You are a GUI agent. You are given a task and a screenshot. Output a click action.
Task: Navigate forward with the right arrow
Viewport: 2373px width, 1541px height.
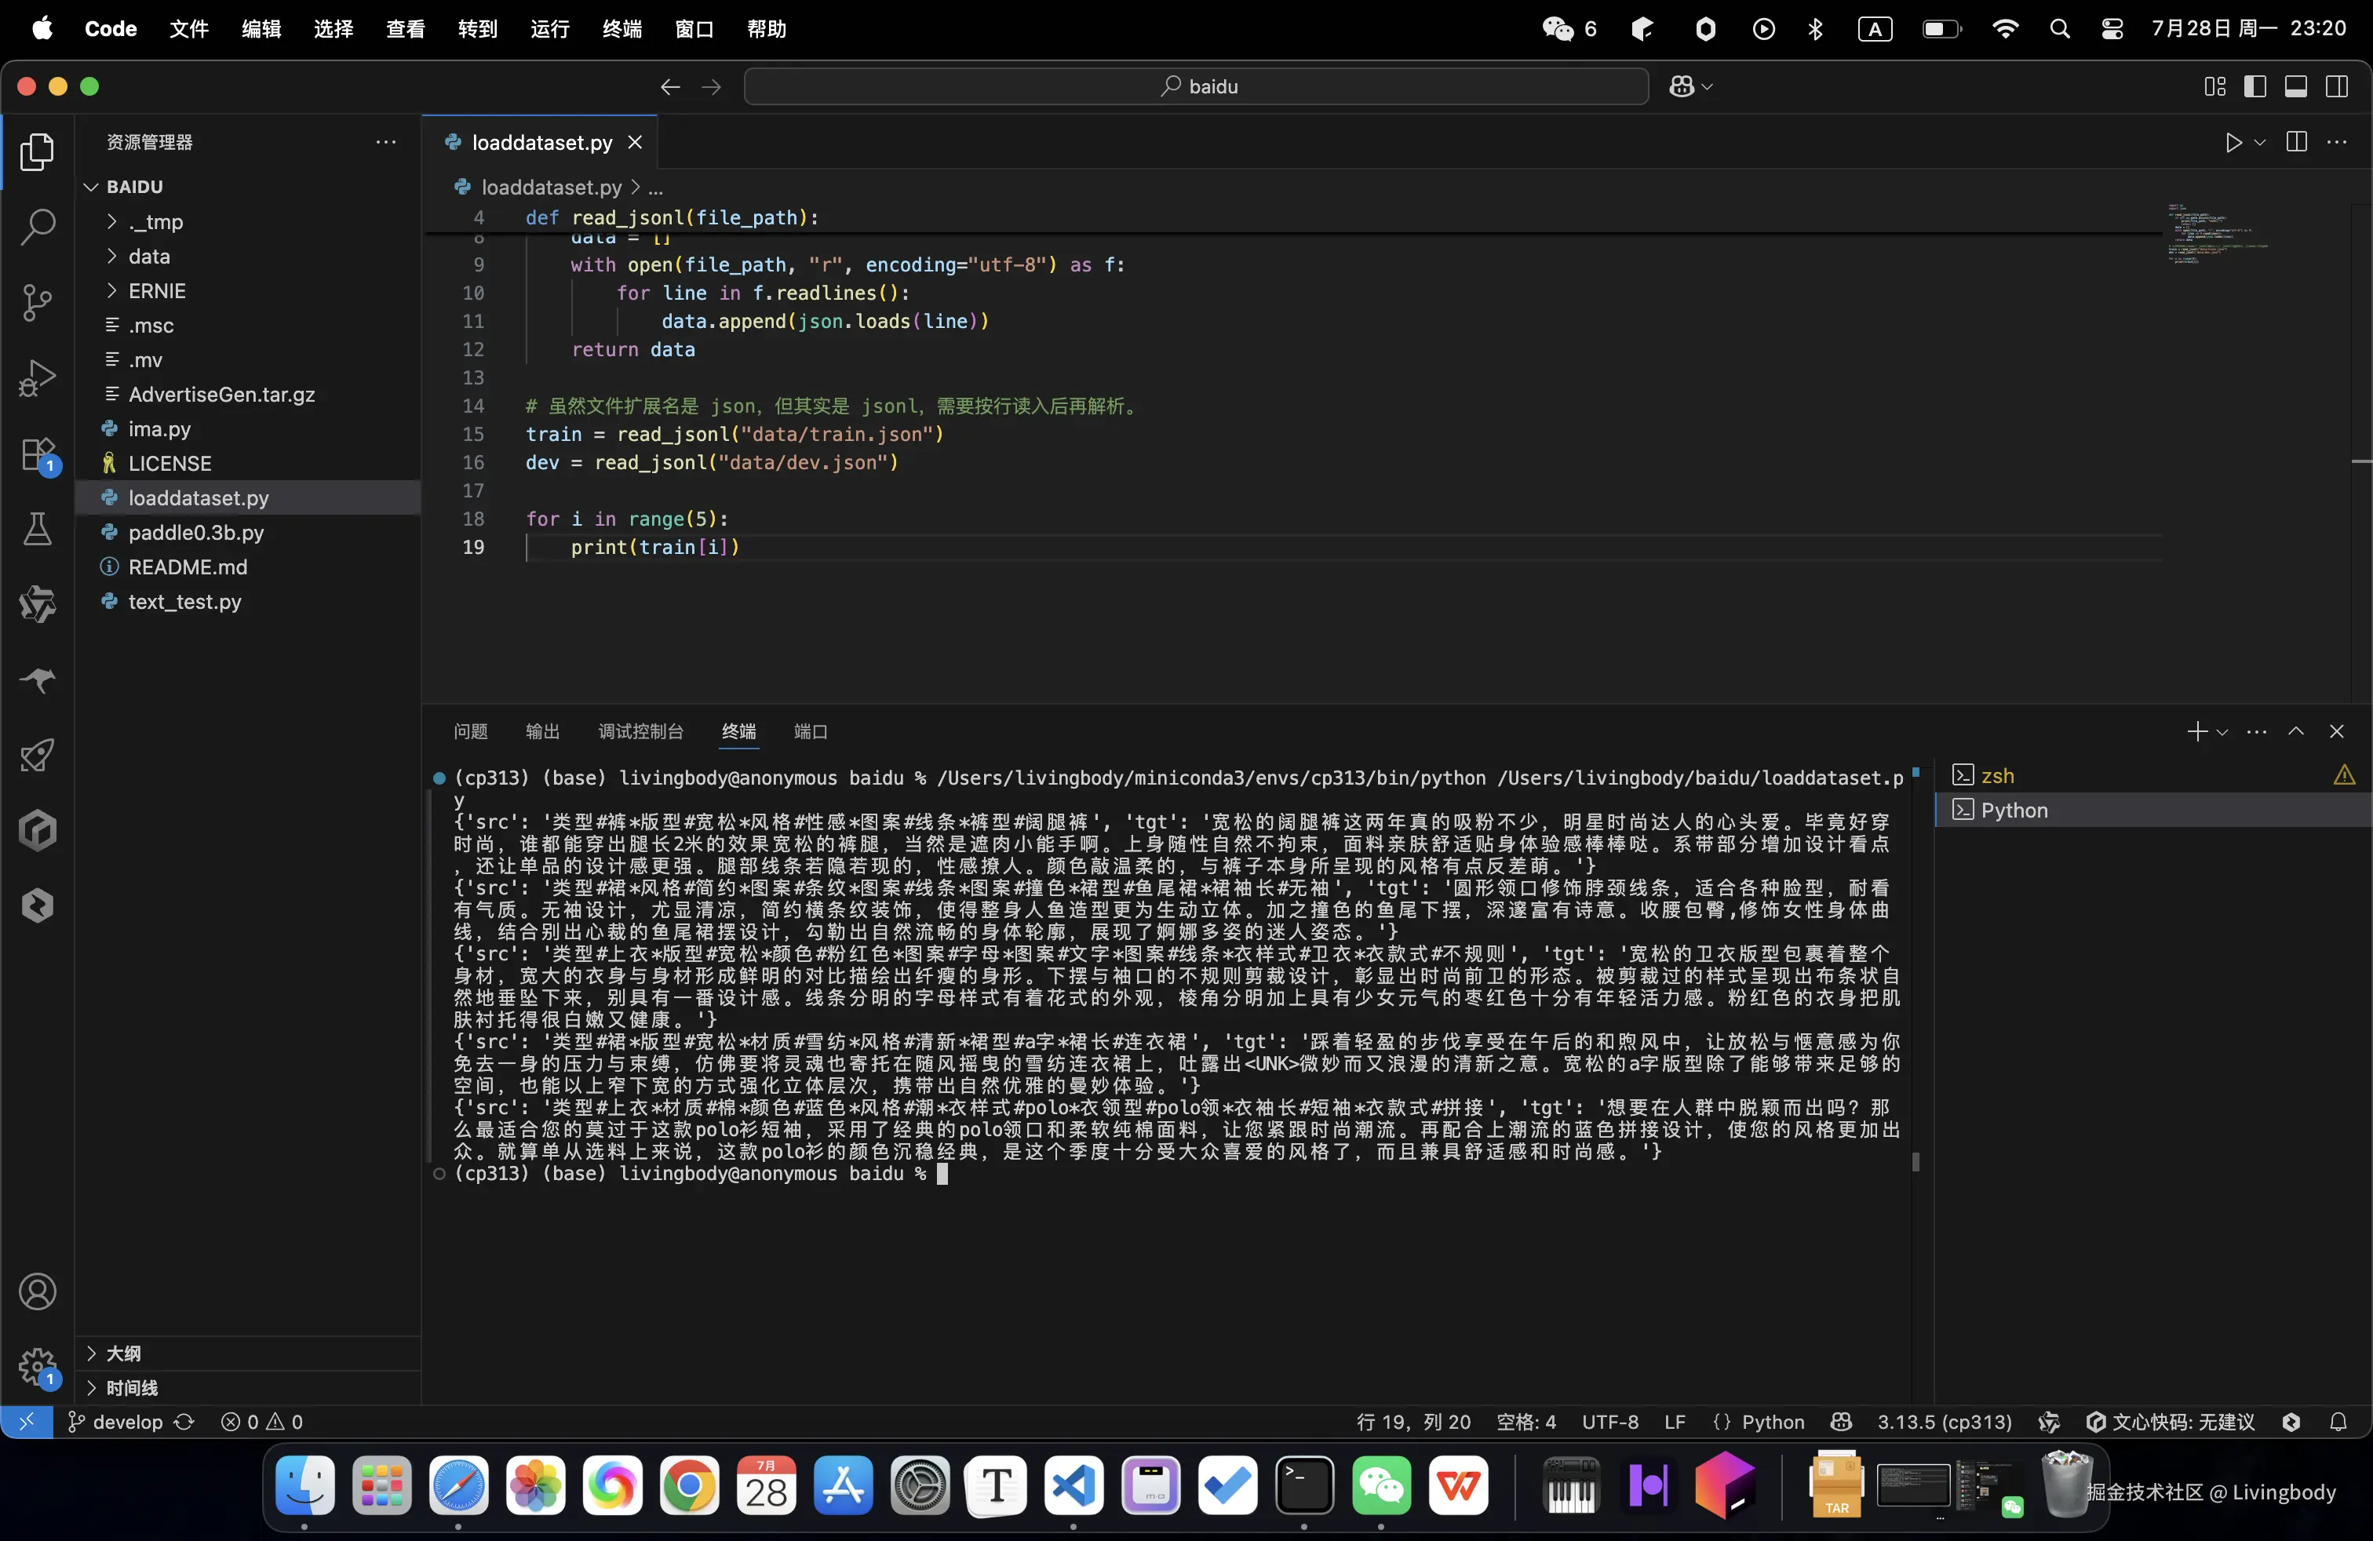711,87
